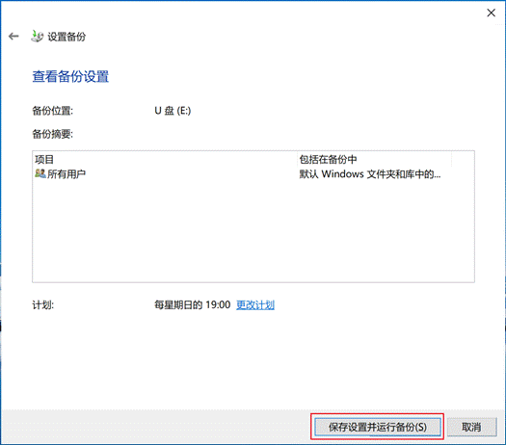Click the 每星期日的 19:00 schedule text
The image size is (506, 445).
[x=193, y=304]
